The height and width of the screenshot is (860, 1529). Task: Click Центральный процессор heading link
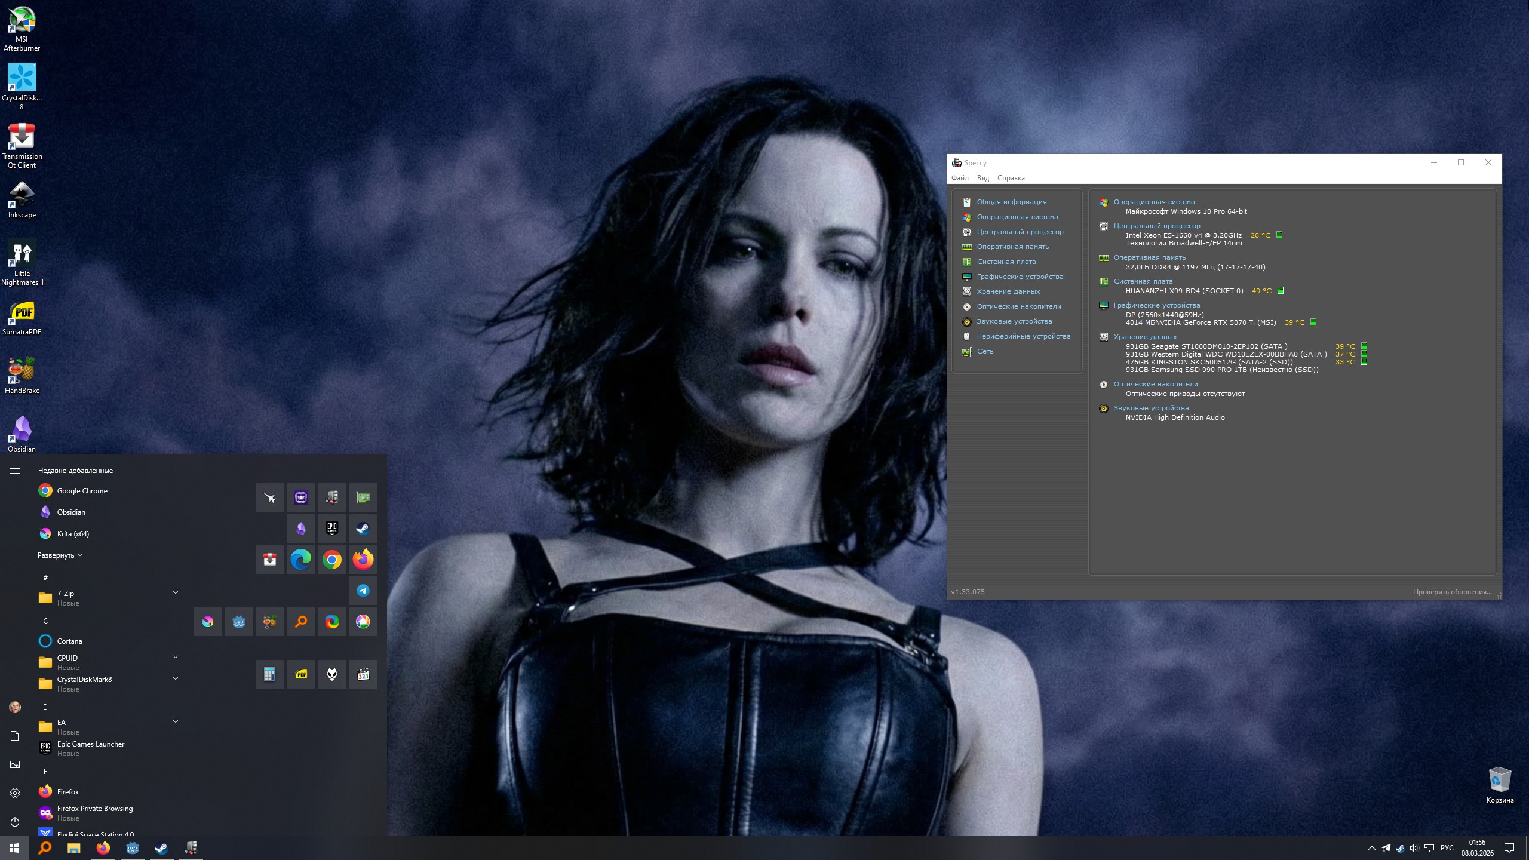(x=1156, y=226)
